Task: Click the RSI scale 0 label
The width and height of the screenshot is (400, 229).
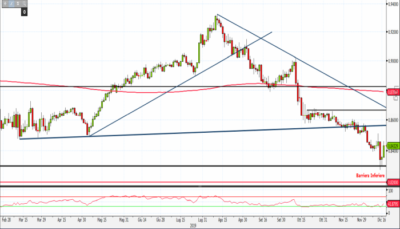Action: click(389, 213)
